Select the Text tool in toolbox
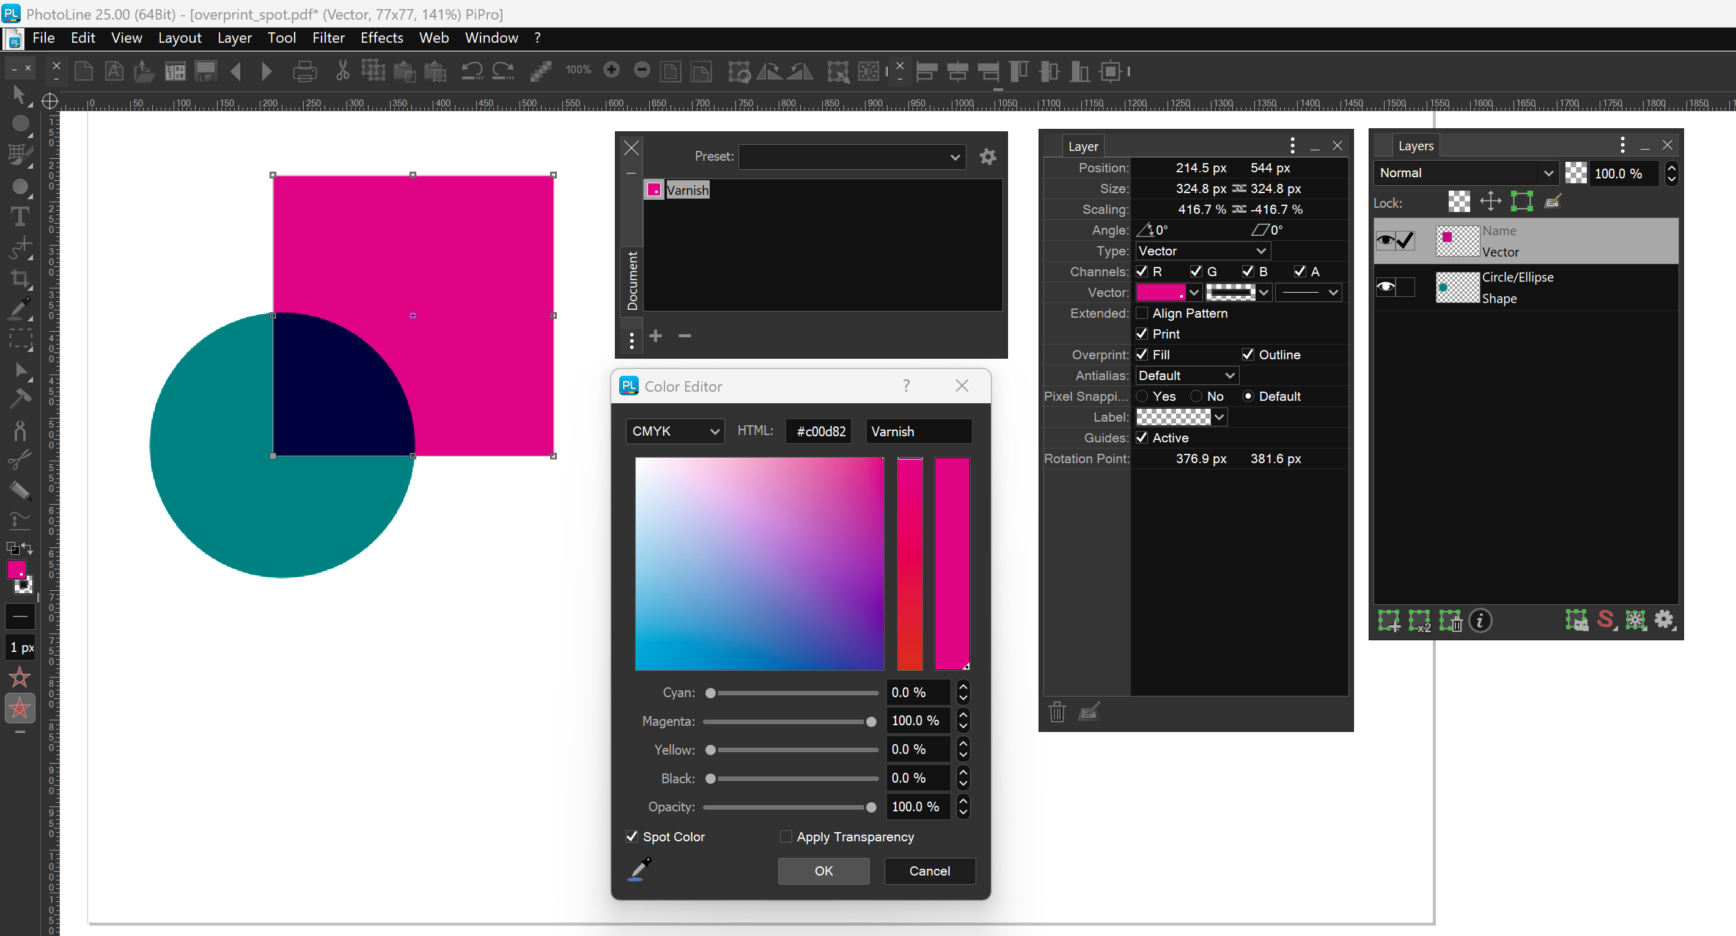The height and width of the screenshot is (936, 1736). (x=20, y=216)
